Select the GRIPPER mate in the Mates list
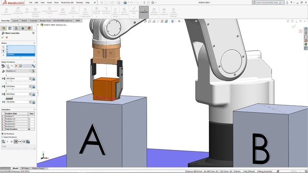308x173 pixels. 21,54
